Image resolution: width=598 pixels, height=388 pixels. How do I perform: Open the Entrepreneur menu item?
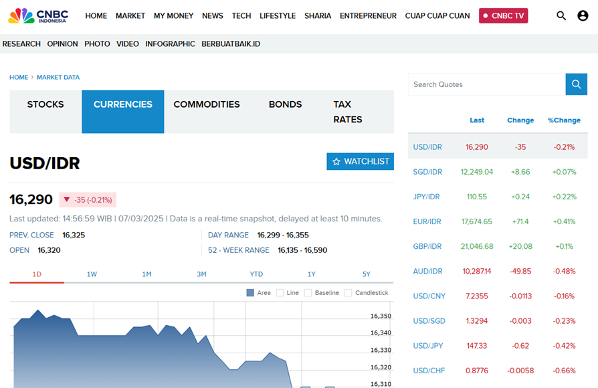pos(368,15)
